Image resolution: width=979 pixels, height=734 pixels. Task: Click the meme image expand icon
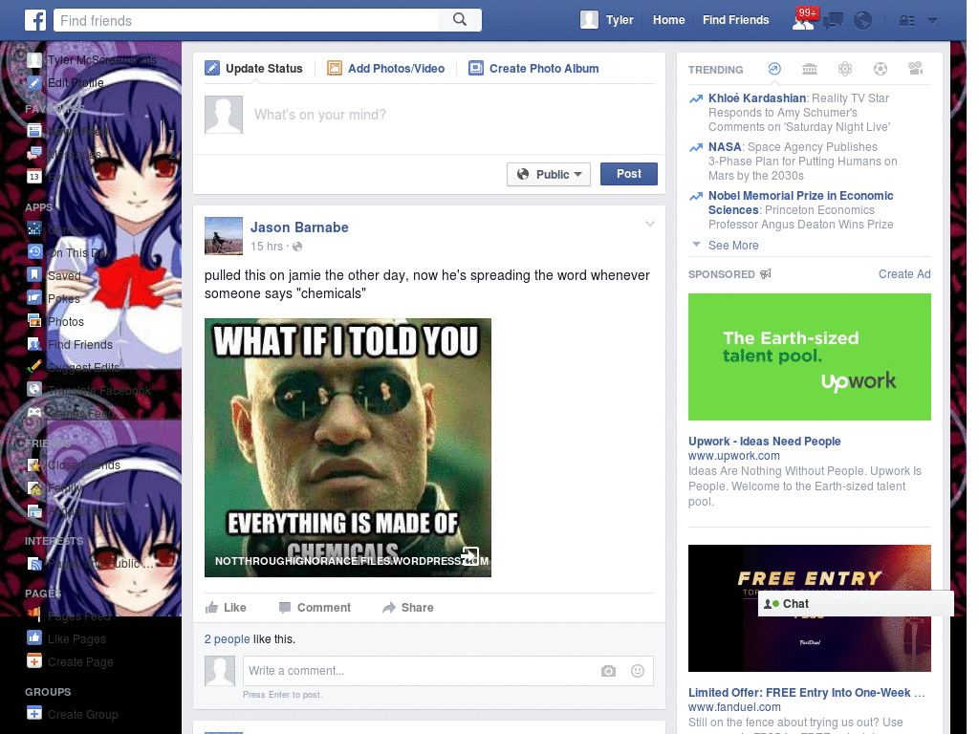470,555
